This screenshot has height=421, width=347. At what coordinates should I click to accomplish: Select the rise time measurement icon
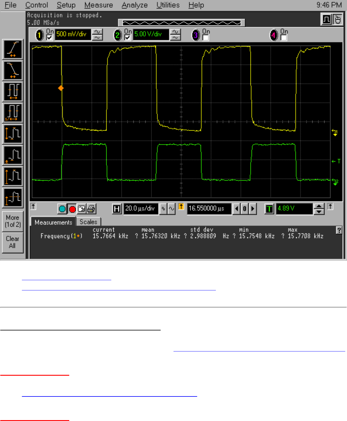pos(13,49)
